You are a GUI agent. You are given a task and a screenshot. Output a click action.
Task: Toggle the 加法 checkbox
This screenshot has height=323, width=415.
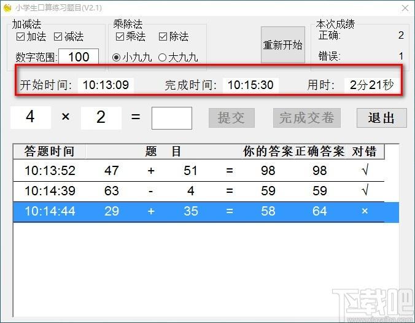[31, 36]
